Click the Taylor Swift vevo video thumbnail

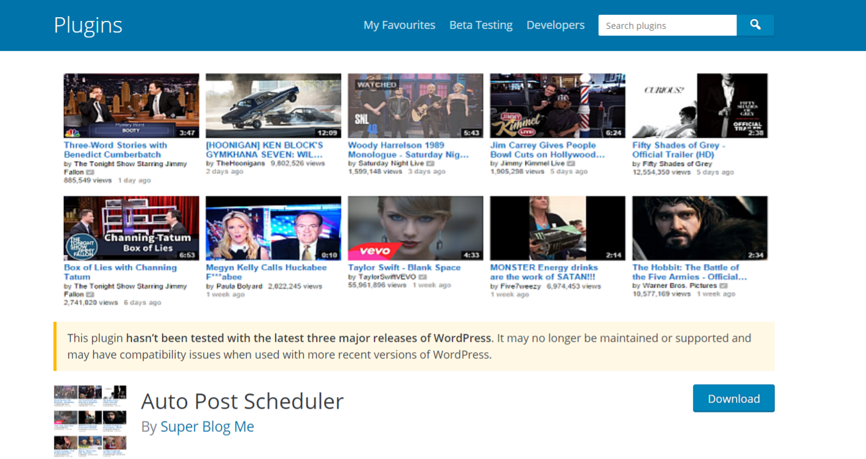click(x=416, y=228)
